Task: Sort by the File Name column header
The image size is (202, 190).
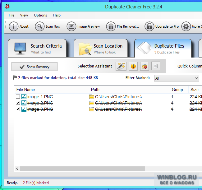Action: [x=52, y=90]
